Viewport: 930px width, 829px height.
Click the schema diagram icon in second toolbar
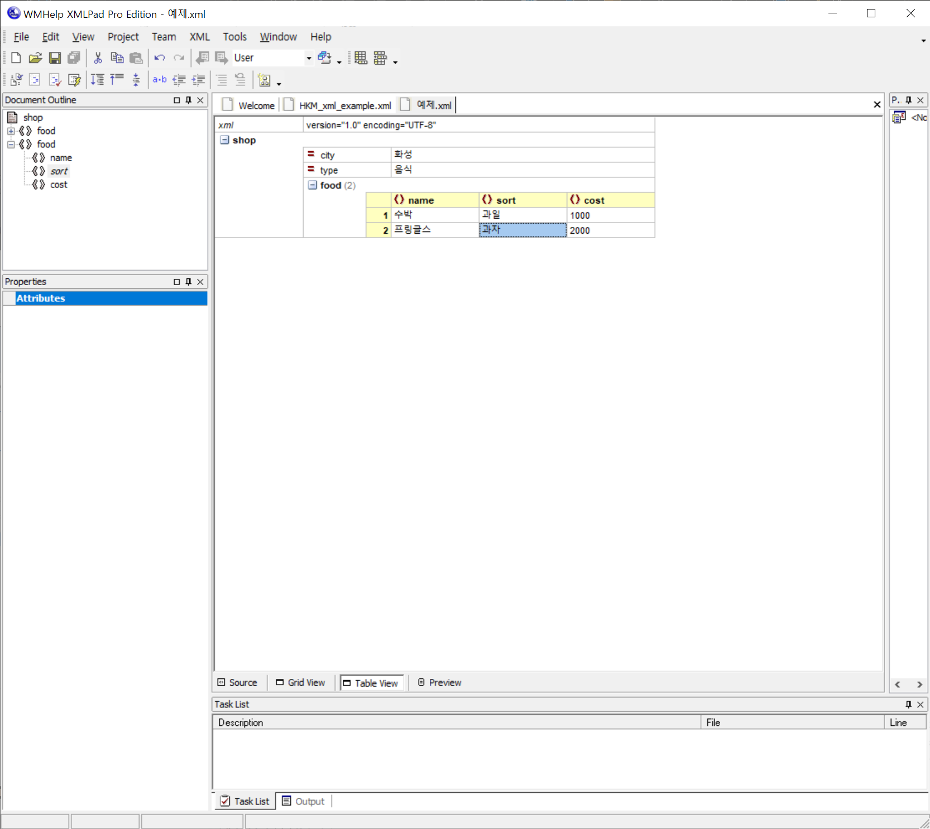click(x=265, y=80)
